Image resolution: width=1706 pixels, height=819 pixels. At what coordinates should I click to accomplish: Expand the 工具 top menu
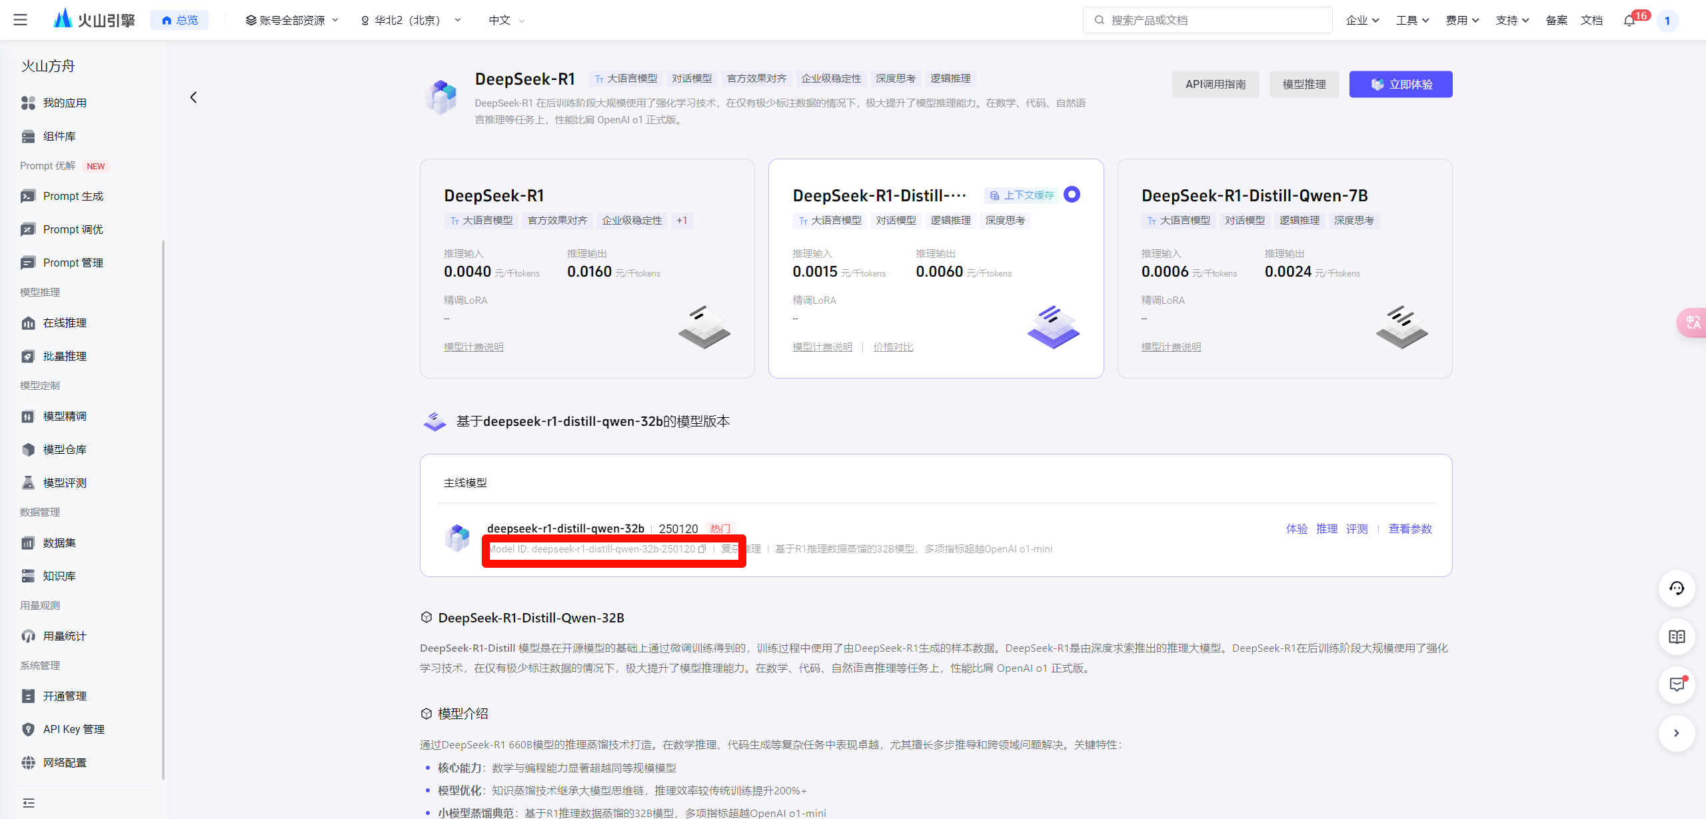pos(1412,20)
